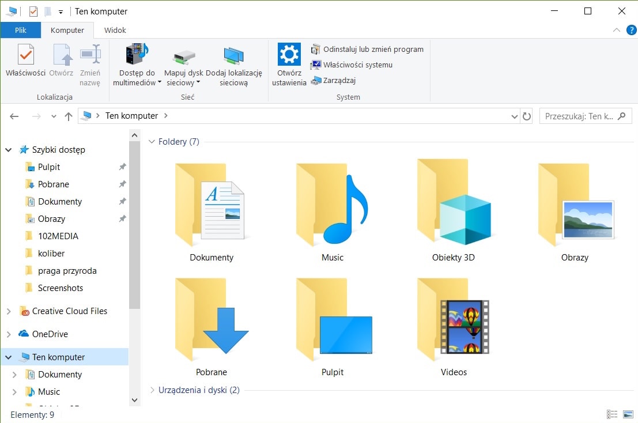Open the Plik menu

click(21, 30)
